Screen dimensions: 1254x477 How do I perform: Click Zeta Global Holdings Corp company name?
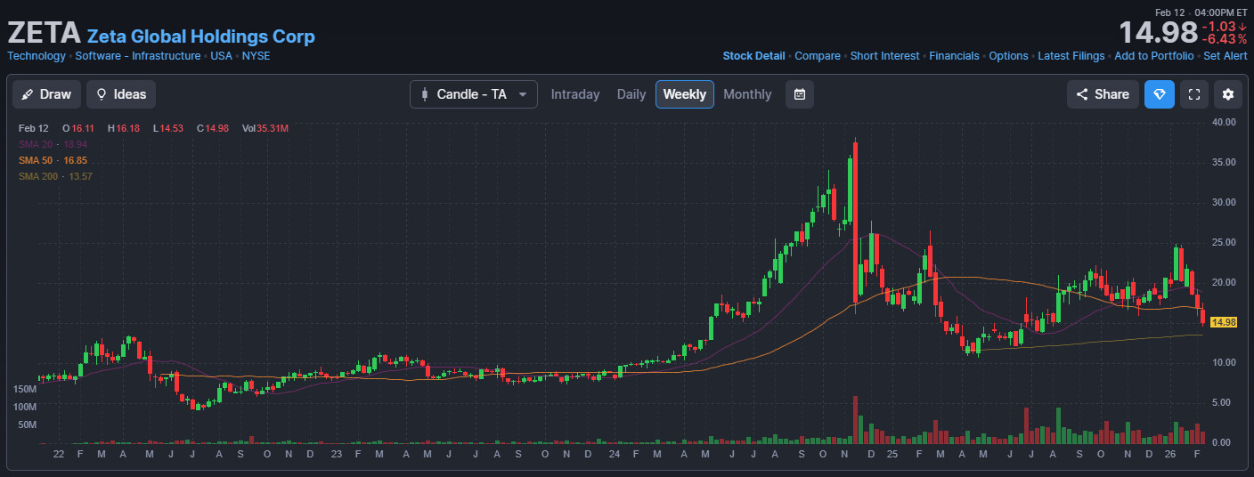[x=200, y=36]
